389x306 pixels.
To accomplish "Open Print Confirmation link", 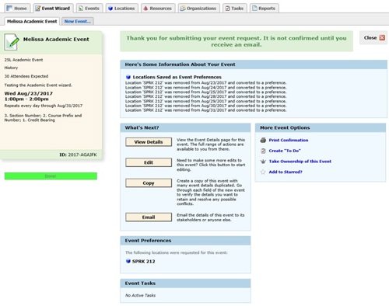I will 289,140.
